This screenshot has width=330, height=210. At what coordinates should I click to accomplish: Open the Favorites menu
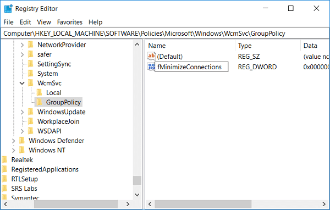pyautogui.click(x=70, y=22)
